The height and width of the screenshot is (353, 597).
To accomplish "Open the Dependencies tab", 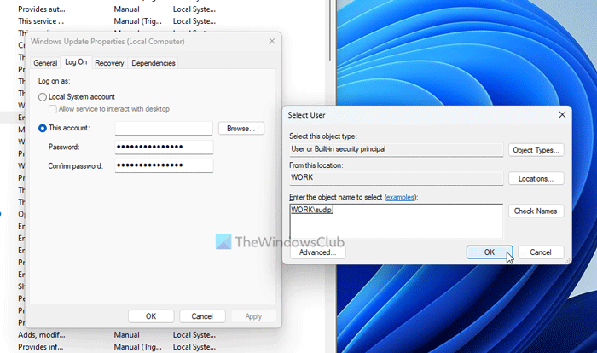I will 153,63.
